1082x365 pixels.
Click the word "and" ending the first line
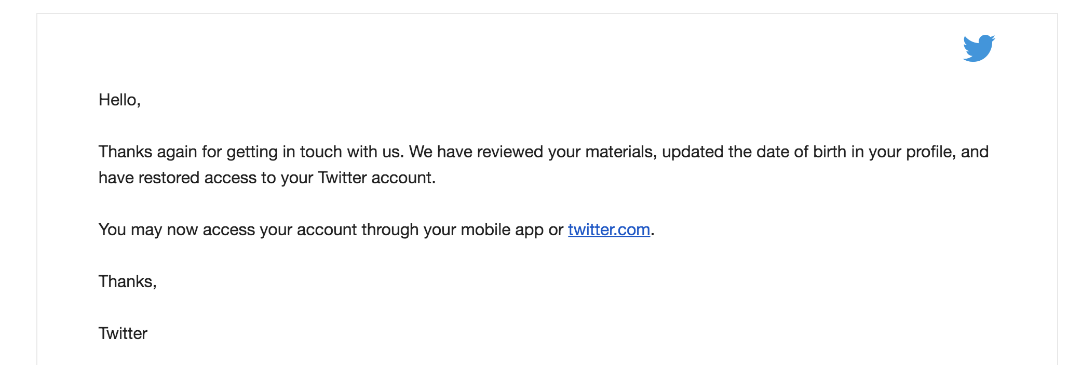tap(975, 152)
